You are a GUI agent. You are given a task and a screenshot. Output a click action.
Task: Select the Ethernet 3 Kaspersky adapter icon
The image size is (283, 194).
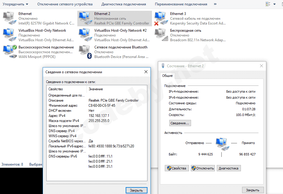[161, 19]
